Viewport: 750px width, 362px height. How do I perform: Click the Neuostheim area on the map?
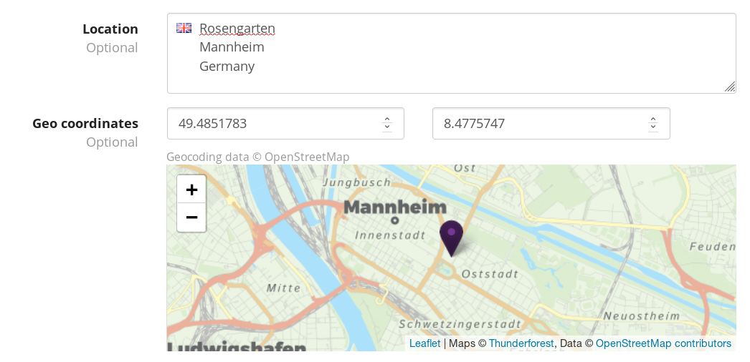[641, 315]
